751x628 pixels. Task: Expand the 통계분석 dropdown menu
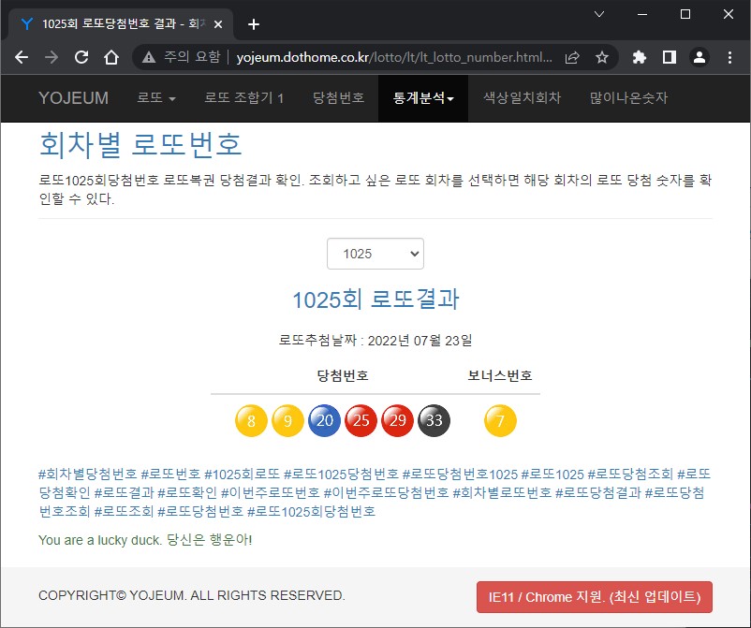point(423,98)
